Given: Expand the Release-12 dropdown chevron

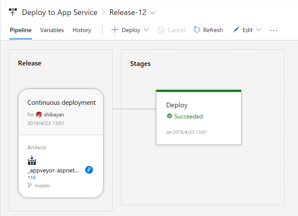Looking at the screenshot, I should point(153,13).
